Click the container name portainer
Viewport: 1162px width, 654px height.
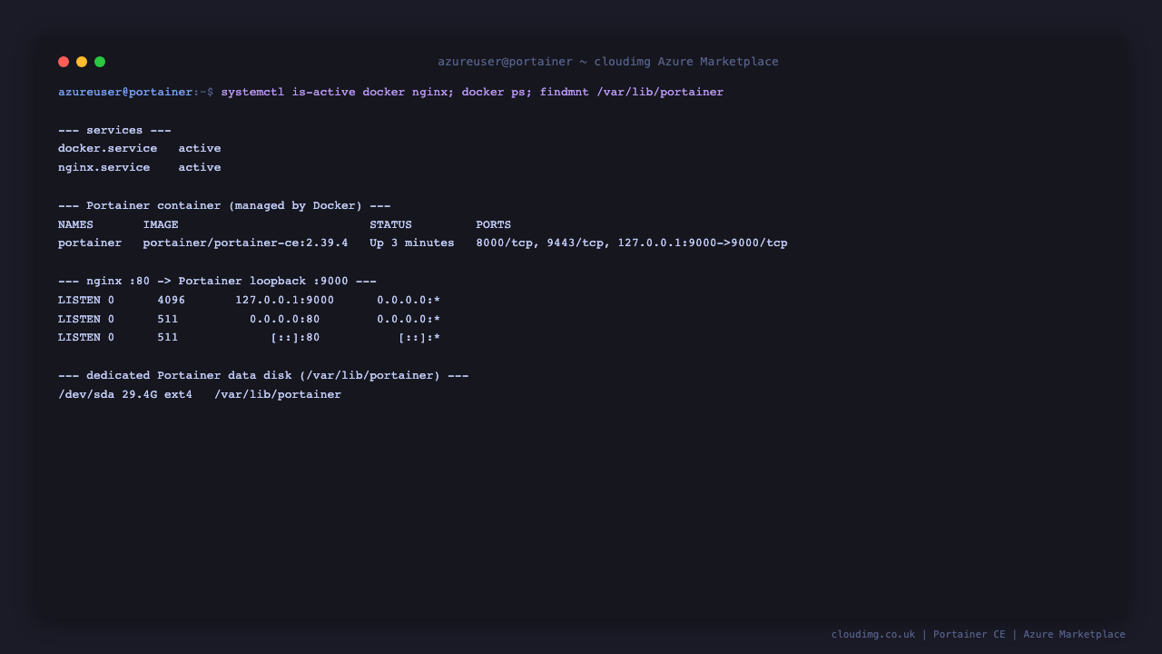point(90,243)
